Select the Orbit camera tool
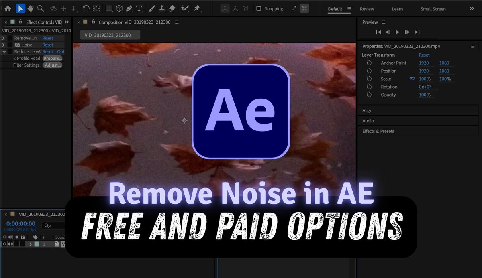This screenshot has width=482, height=278. point(53,8)
